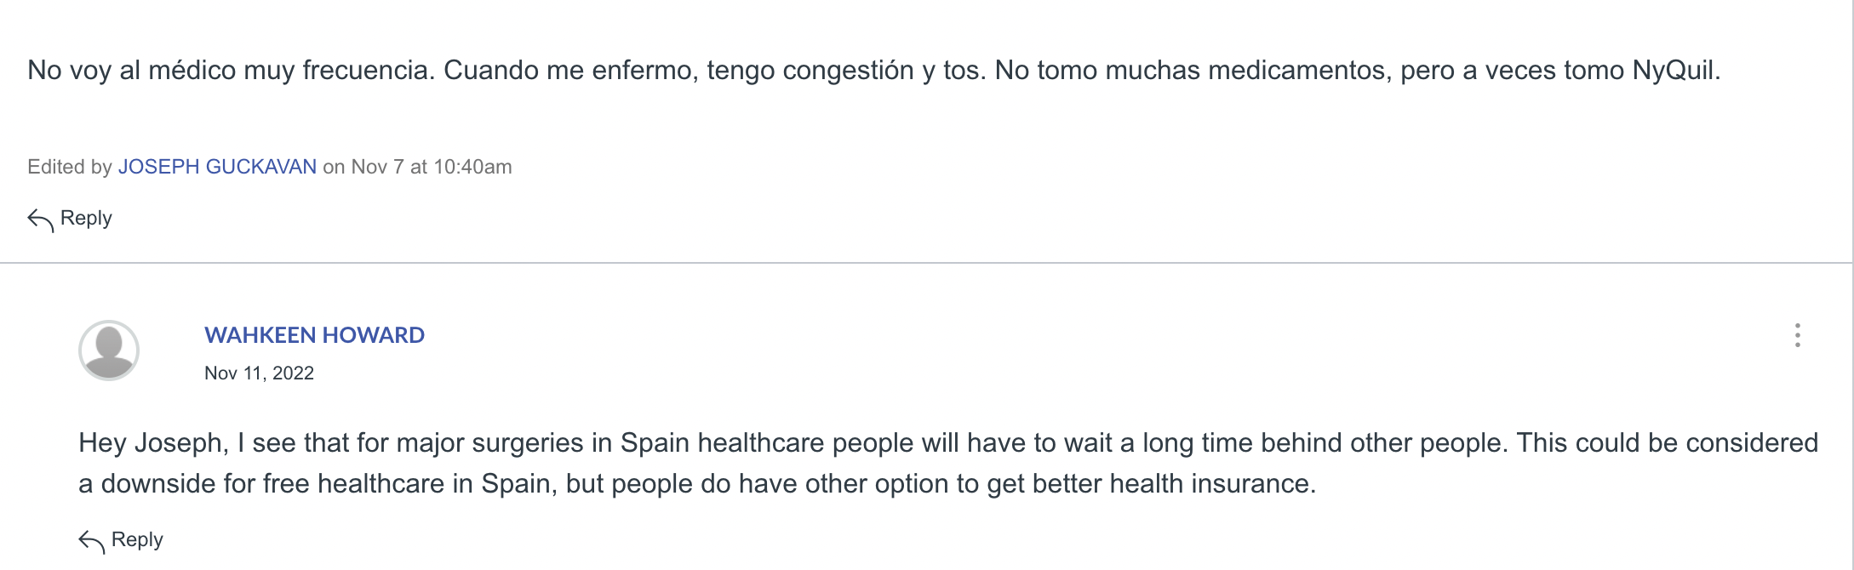Screen dimensions: 1854x570
Task: Click the 'Edited by' label text
Action: click(70, 167)
